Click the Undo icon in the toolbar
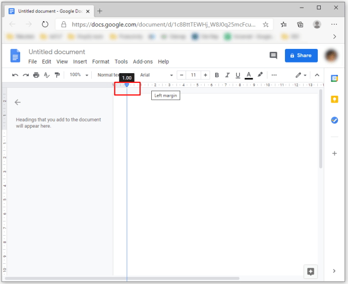348x284 pixels. click(x=15, y=75)
